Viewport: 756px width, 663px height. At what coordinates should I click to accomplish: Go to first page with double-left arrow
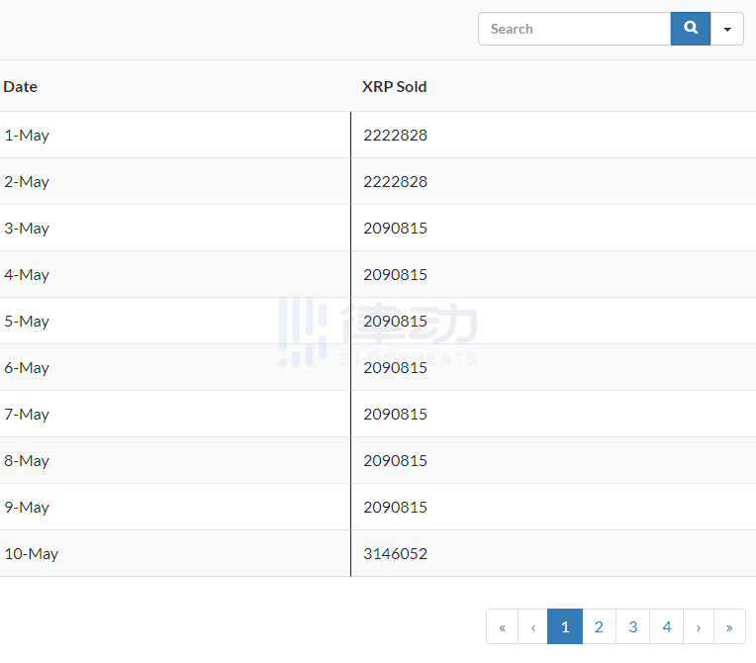pos(502,626)
